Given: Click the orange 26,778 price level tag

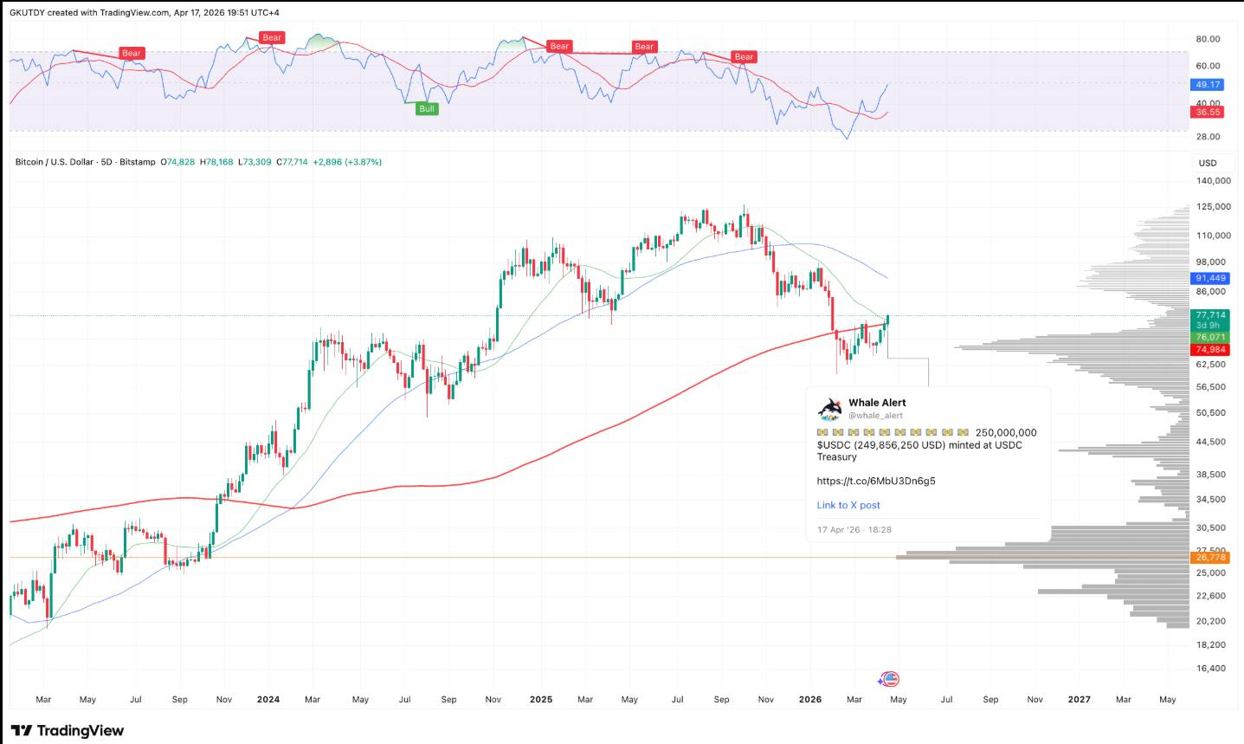Looking at the screenshot, I should click(1209, 559).
